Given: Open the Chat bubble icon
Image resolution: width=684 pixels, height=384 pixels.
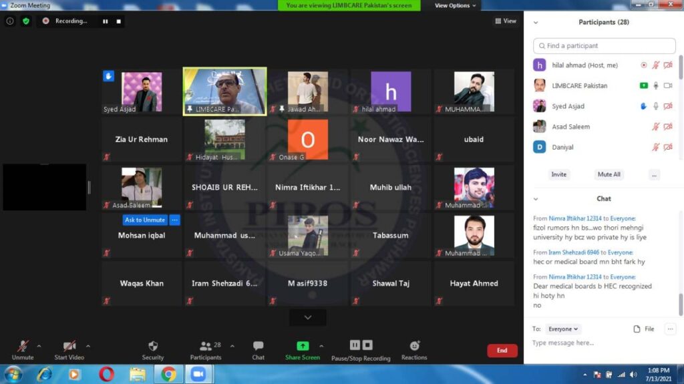Looking at the screenshot, I should click(258, 346).
